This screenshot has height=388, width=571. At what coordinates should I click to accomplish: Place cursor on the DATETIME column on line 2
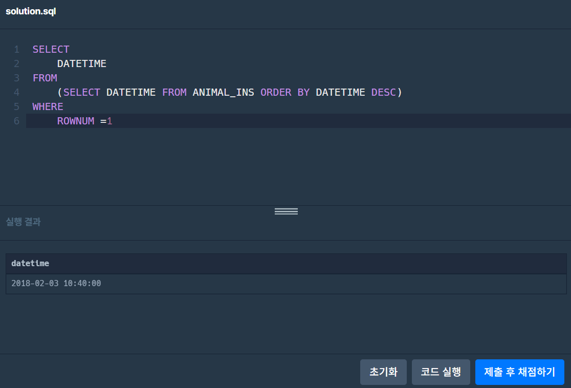click(x=81, y=63)
